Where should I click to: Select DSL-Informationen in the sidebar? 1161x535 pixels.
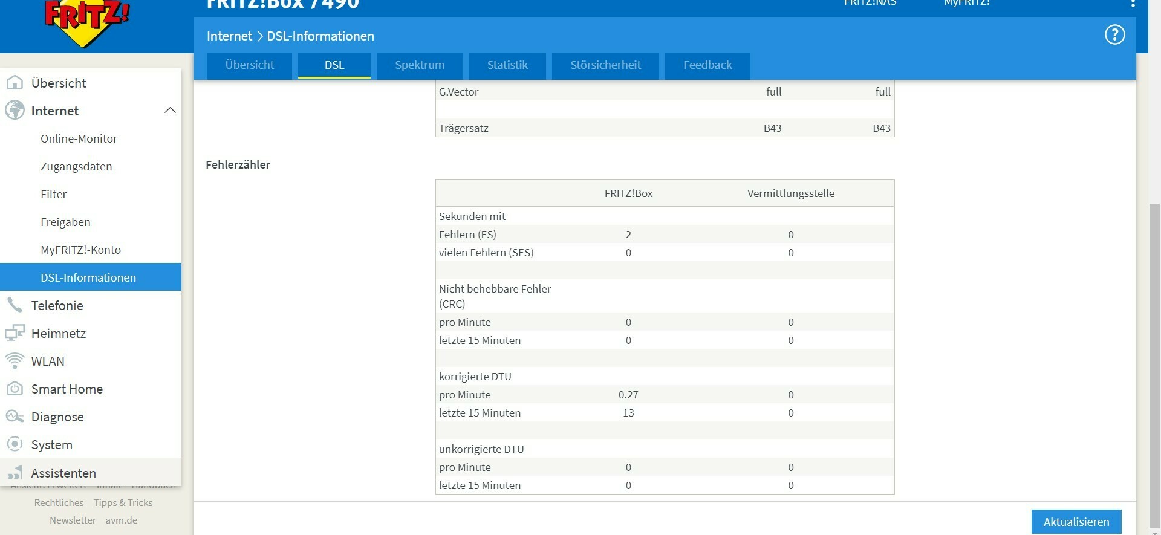pyautogui.click(x=91, y=277)
